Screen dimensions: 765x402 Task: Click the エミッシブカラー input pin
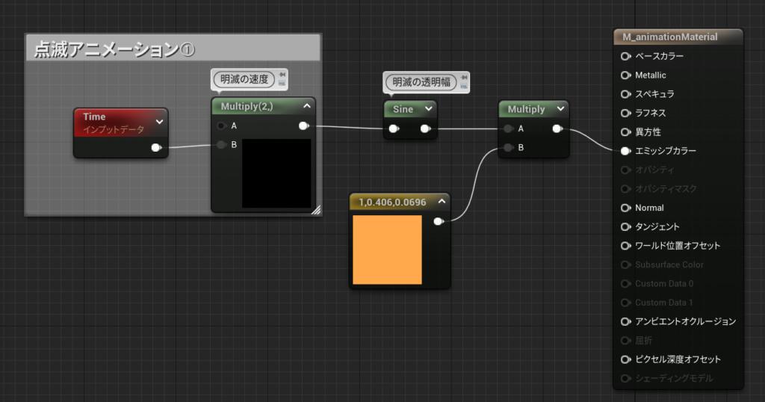click(x=625, y=151)
